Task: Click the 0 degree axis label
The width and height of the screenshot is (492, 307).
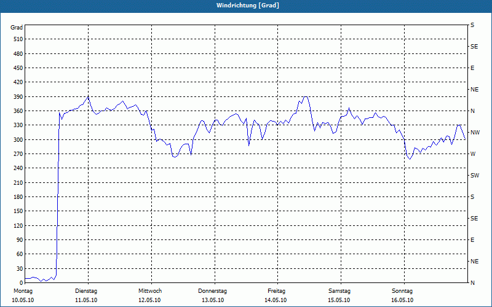Action: (x=22, y=283)
